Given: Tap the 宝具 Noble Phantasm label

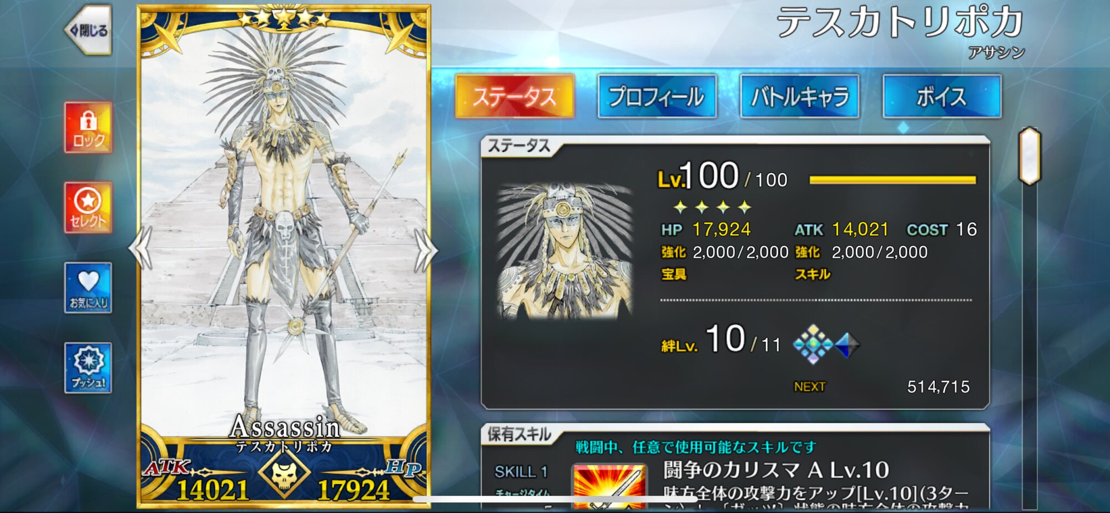Looking at the screenshot, I should (x=674, y=274).
